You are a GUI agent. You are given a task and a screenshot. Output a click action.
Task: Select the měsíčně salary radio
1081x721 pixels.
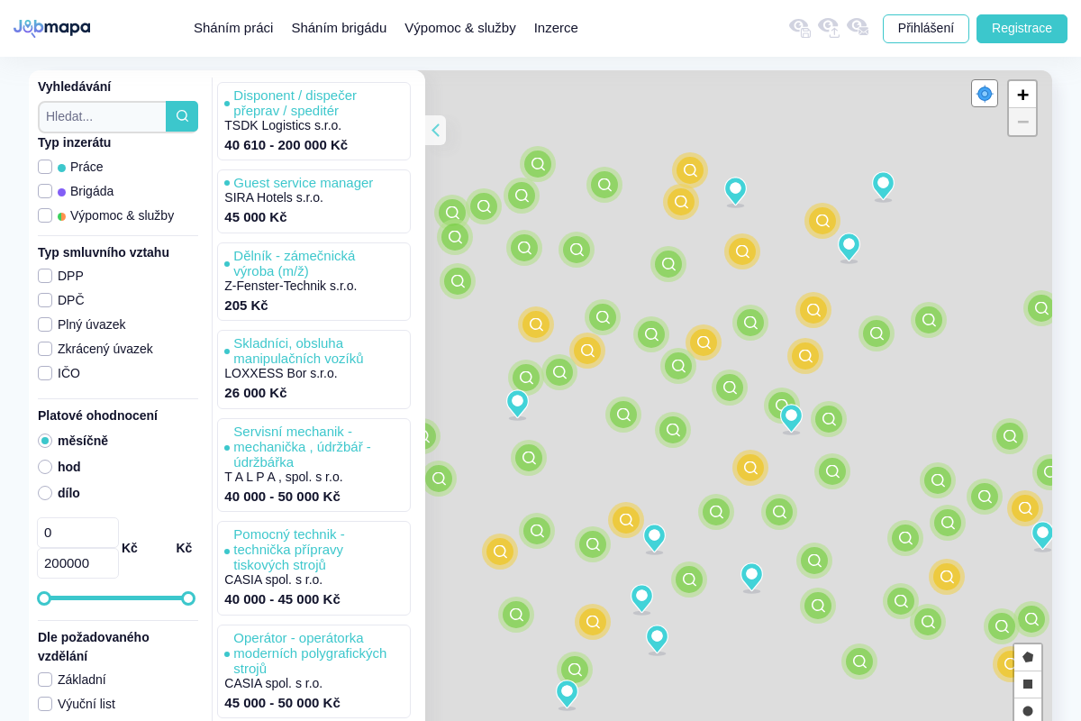[x=45, y=441]
